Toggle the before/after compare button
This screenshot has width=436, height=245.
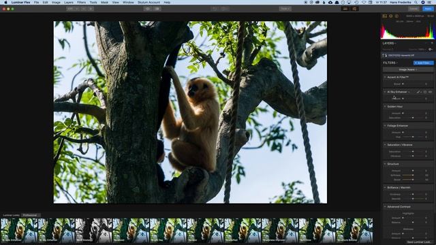point(157,9)
